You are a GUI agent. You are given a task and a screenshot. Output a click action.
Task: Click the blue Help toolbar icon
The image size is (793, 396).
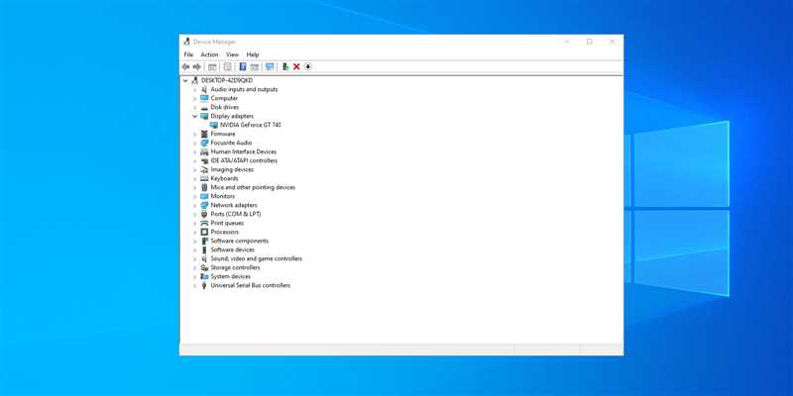243,66
